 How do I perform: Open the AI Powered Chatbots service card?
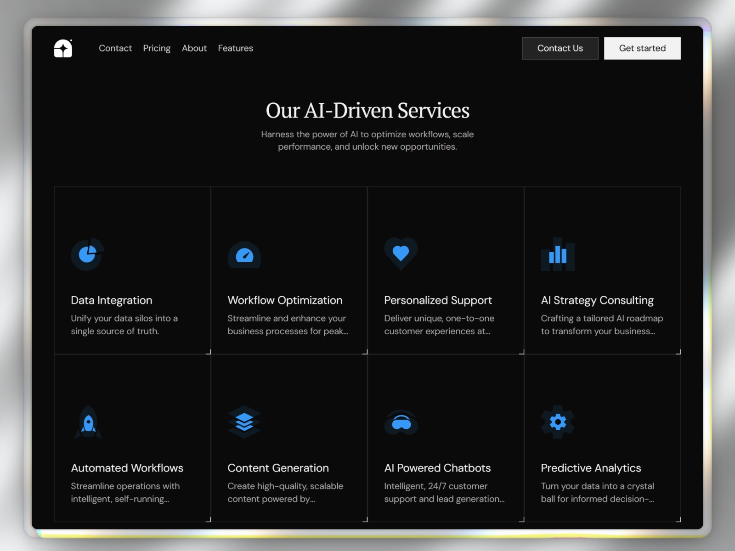click(x=446, y=439)
